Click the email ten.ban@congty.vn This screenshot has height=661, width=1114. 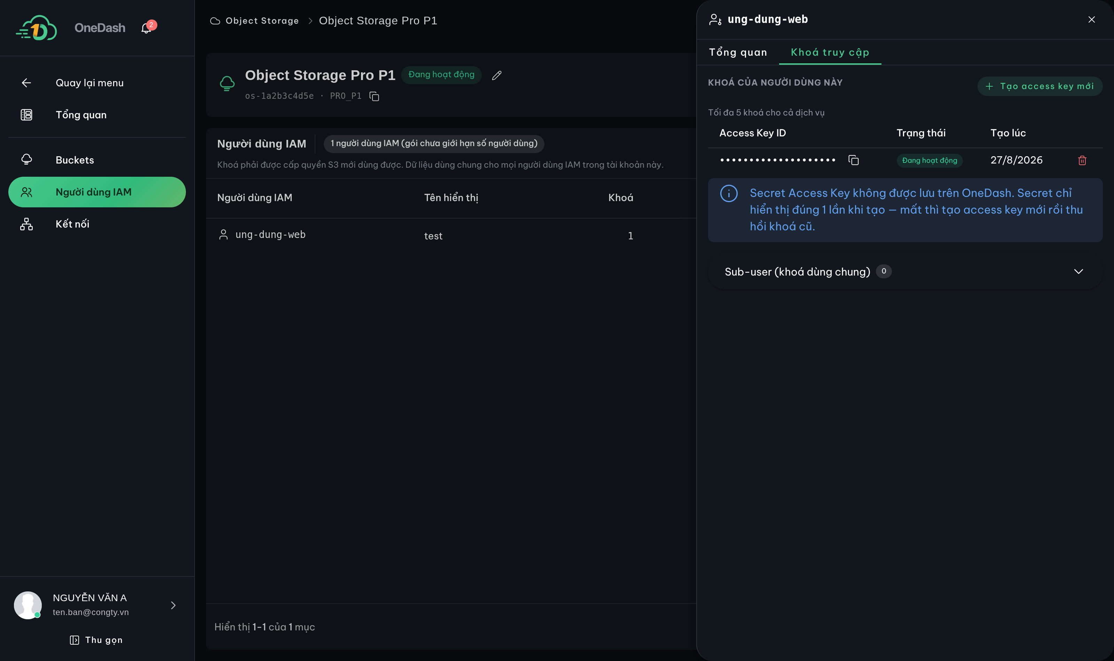tap(91, 612)
